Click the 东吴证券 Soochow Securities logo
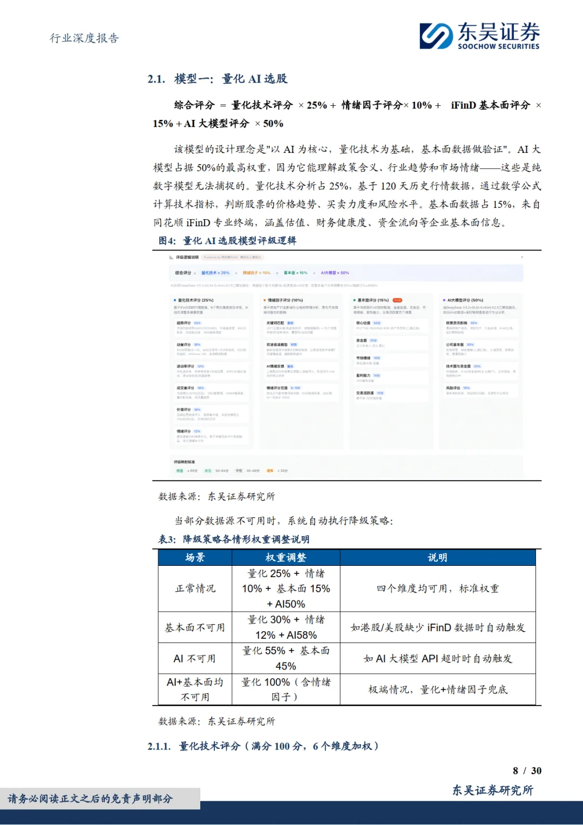Screen dimensions: 583x825 [479, 36]
